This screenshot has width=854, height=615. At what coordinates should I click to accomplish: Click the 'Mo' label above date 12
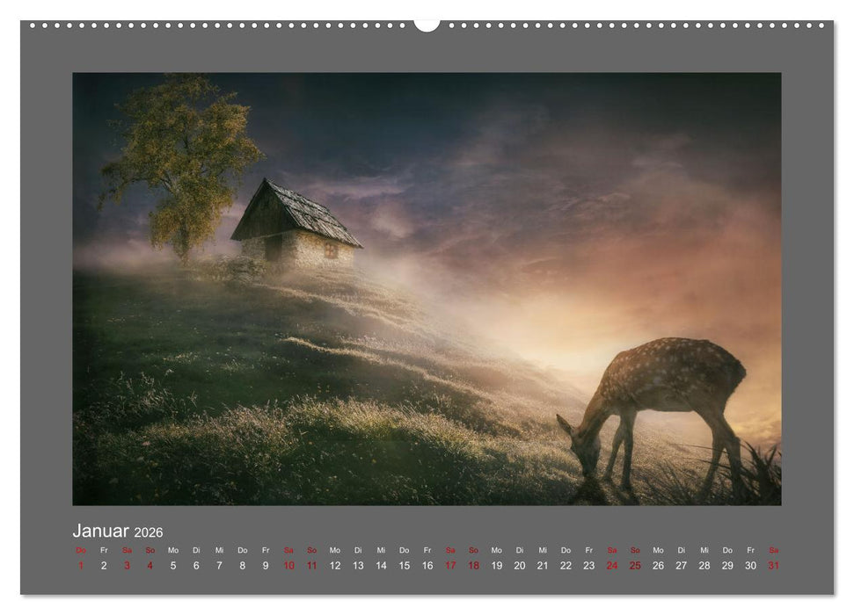335,551
